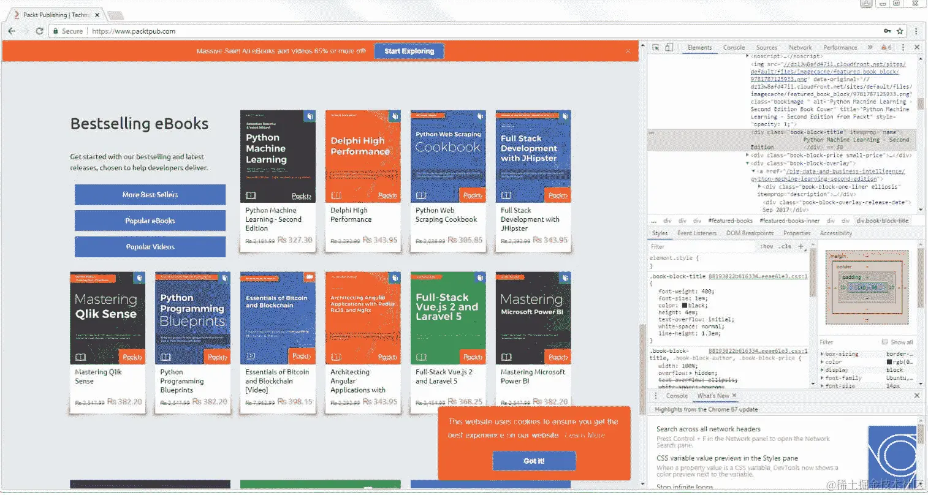This screenshot has width=928, height=495.
Task: Select #featured-books in the DOM breadcrumb
Action: 730,221
